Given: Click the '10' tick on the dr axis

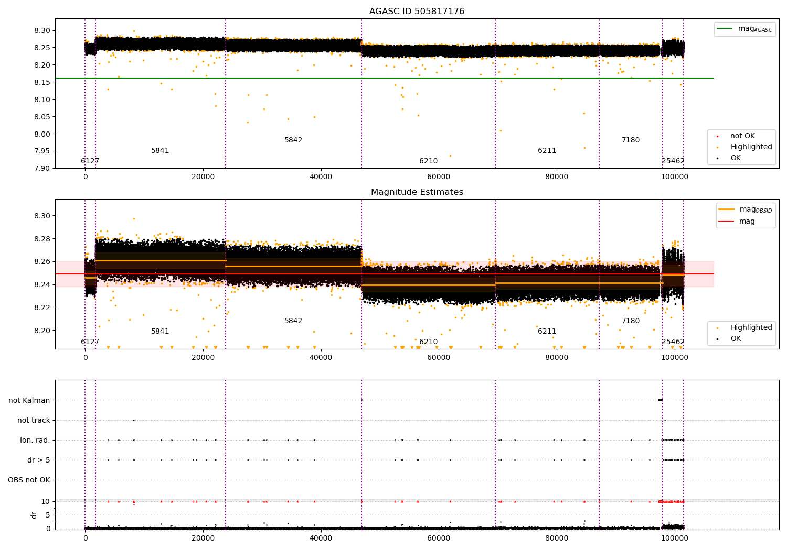Looking at the screenshot, I should [46, 502].
